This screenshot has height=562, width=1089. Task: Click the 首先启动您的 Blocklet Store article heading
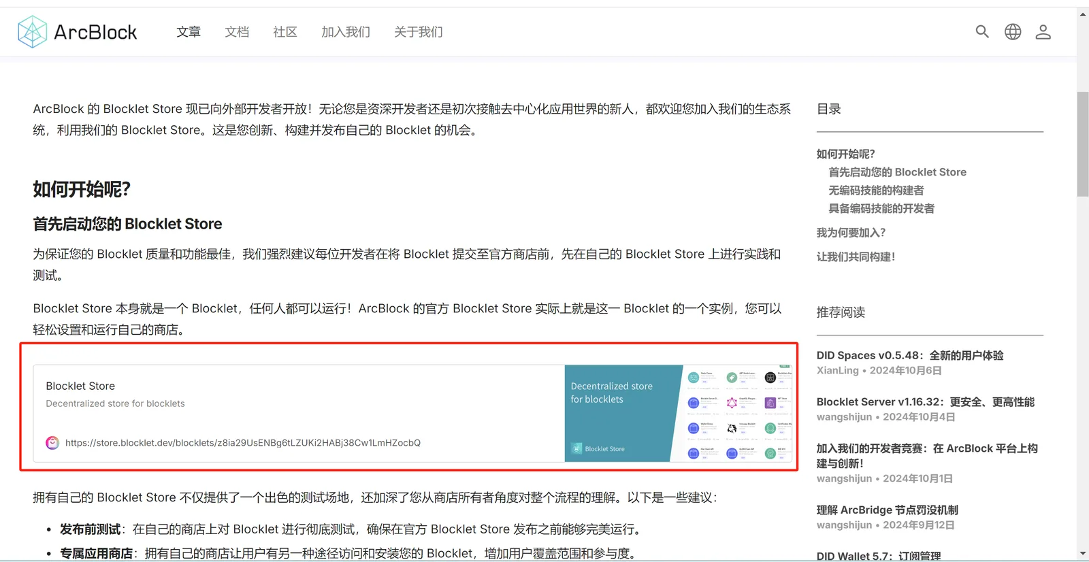coord(127,224)
